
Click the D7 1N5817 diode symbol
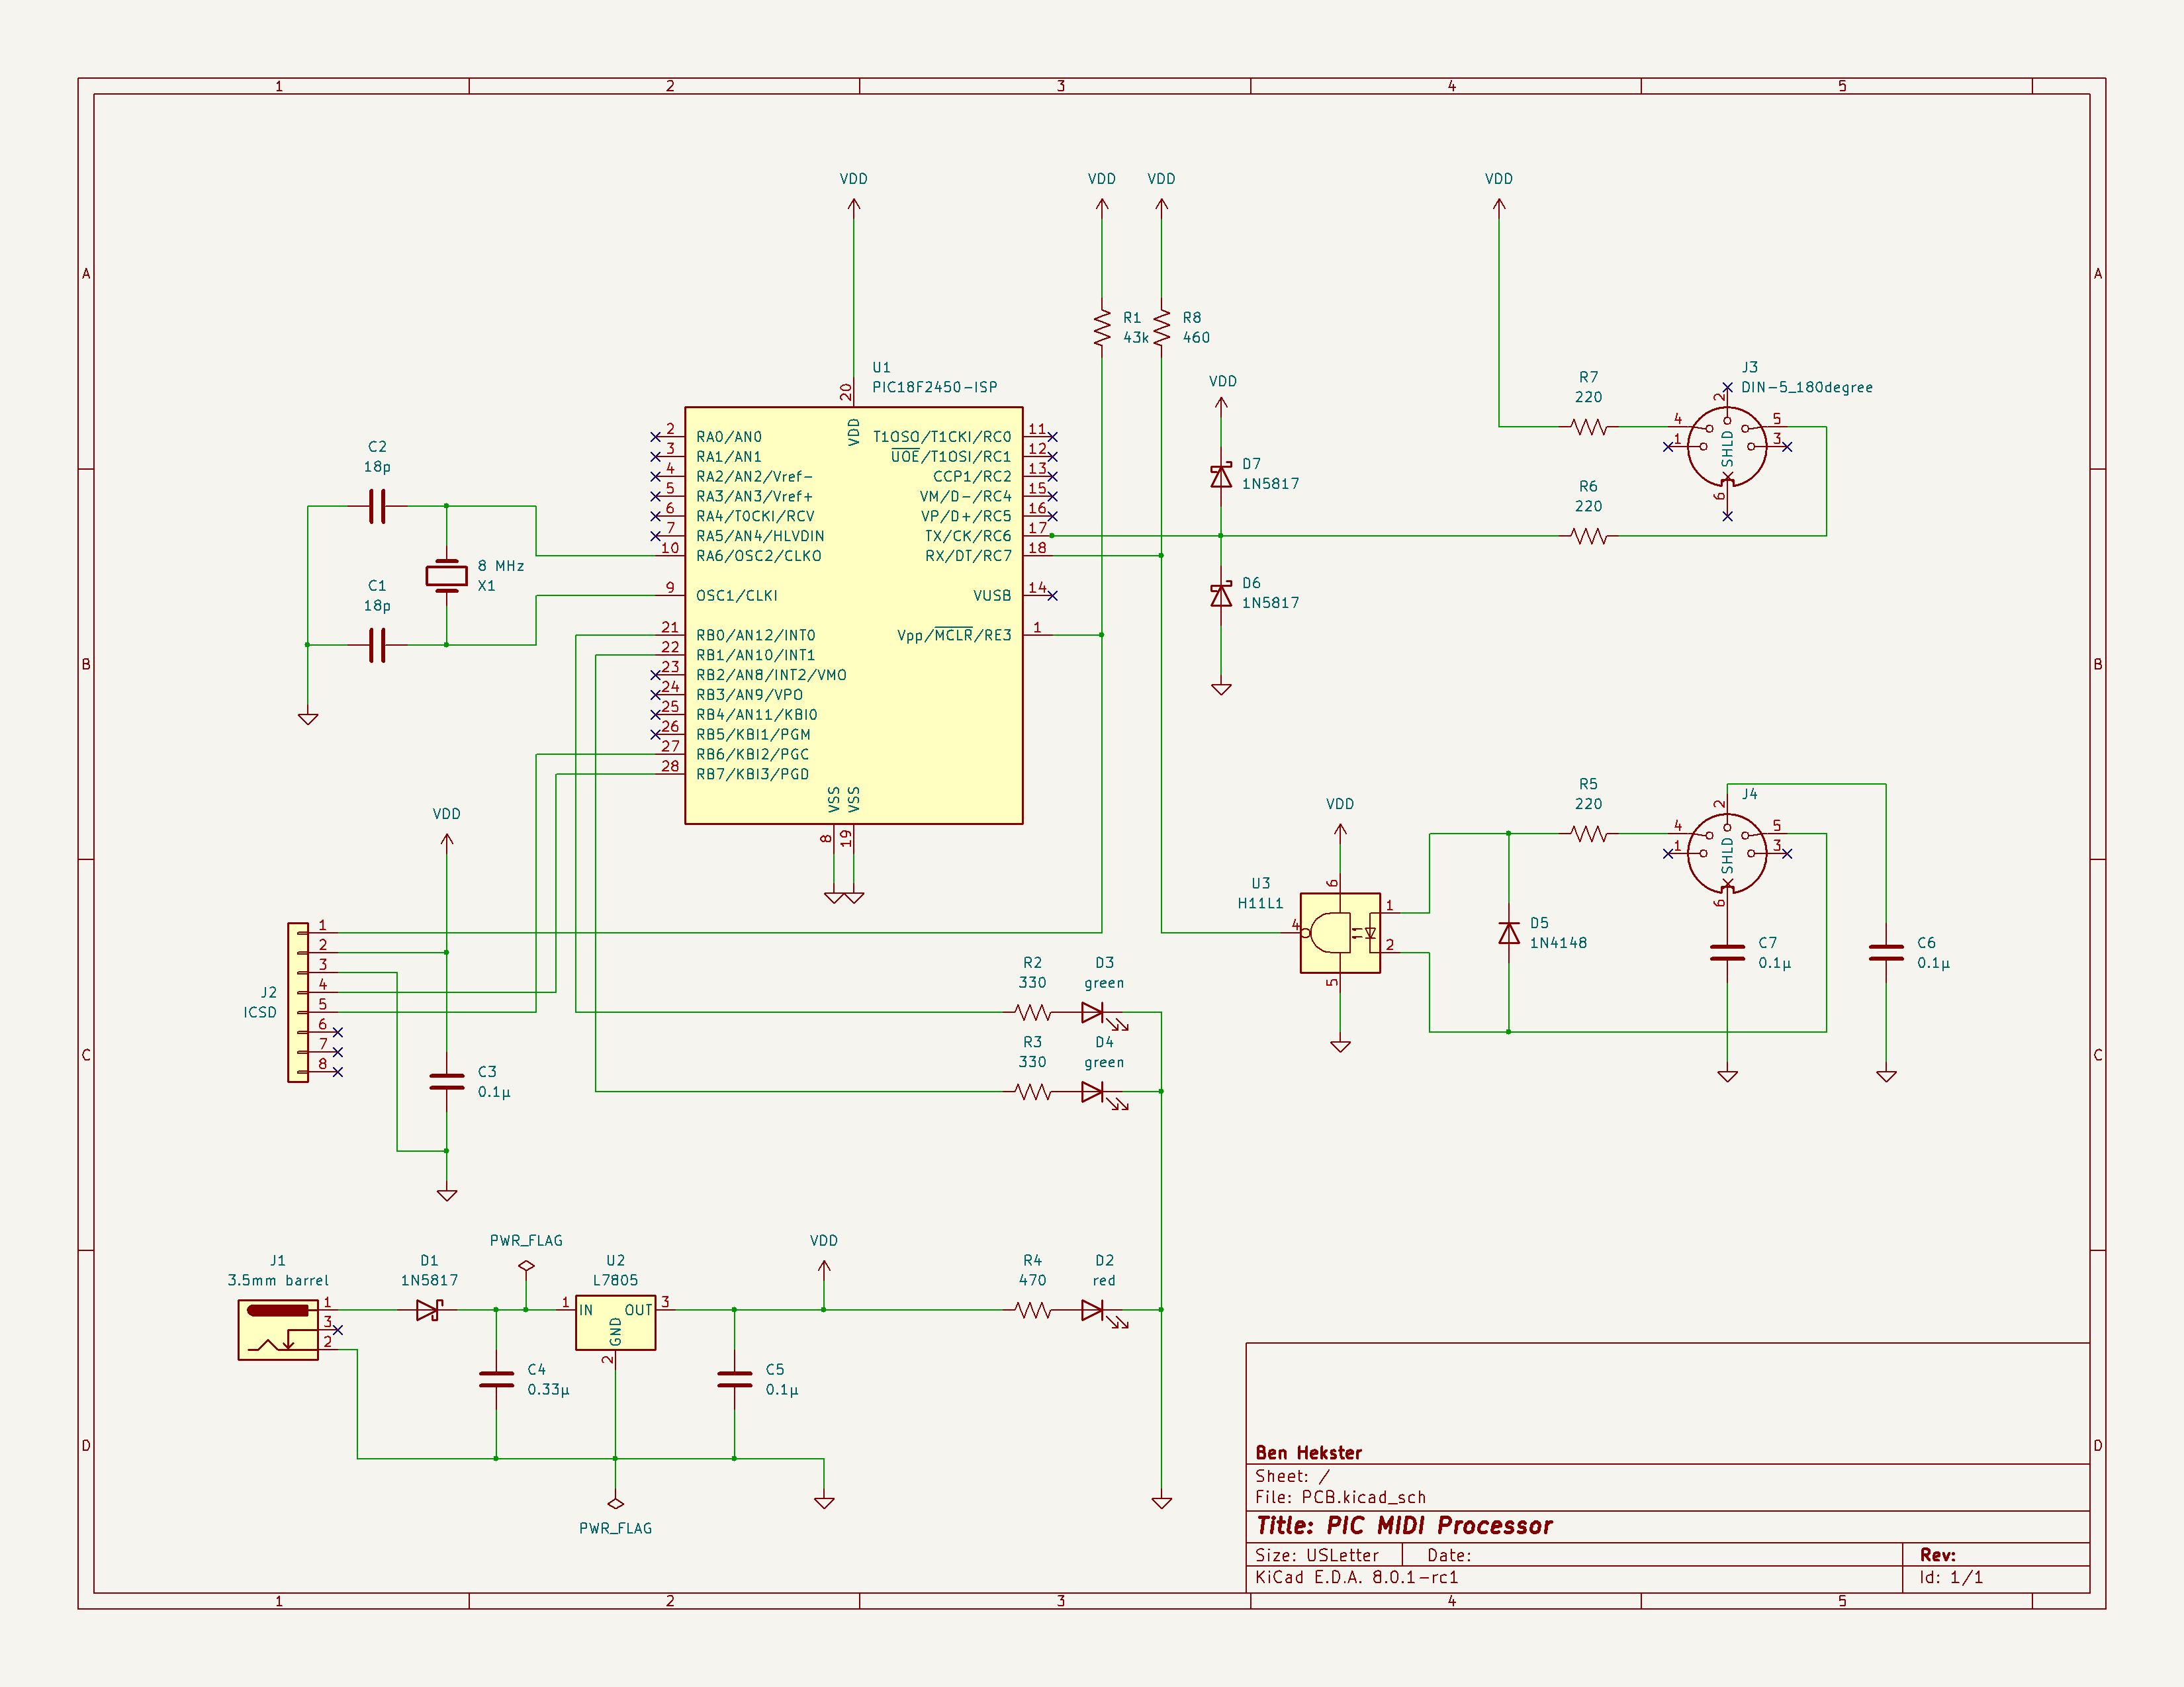pyautogui.click(x=1221, y=476)
